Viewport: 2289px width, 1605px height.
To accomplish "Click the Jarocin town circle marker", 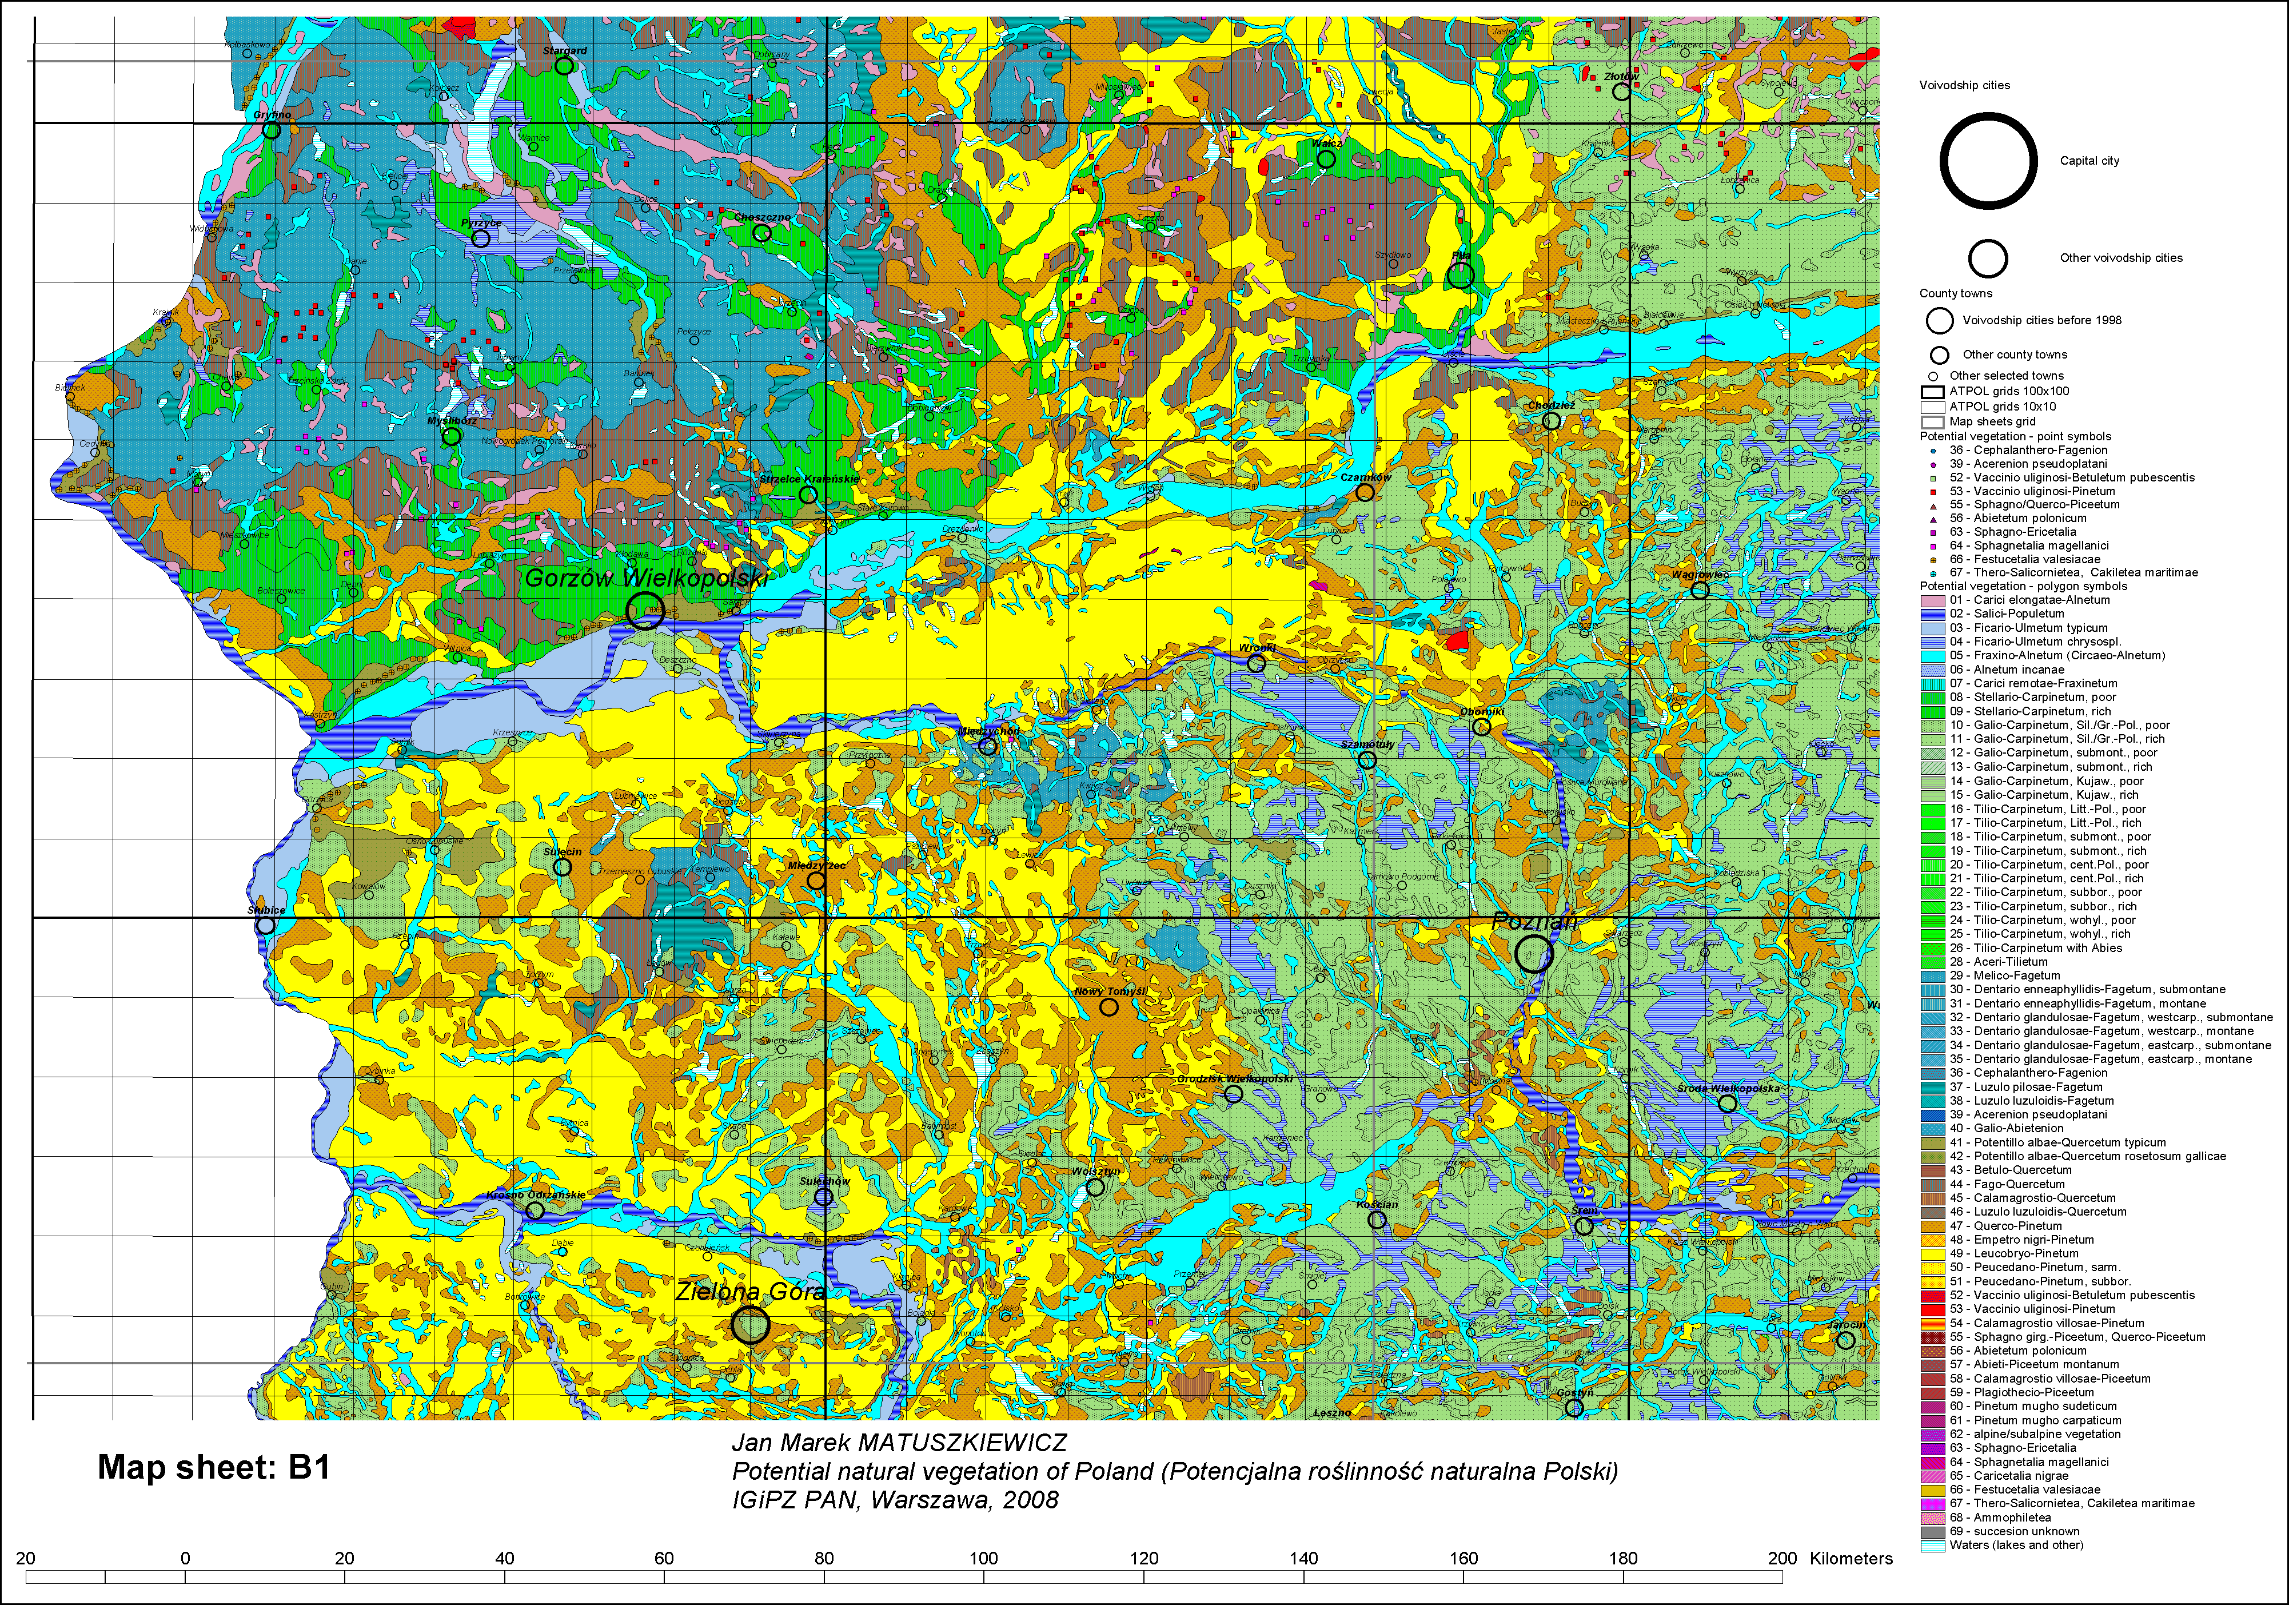I will click(x=1845, y=1340).
